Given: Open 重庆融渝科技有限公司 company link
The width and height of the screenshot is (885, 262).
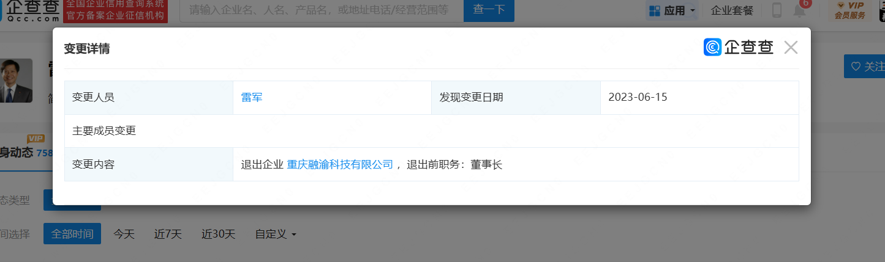Looking at the screenshot, I should click(x=340, y=164).
